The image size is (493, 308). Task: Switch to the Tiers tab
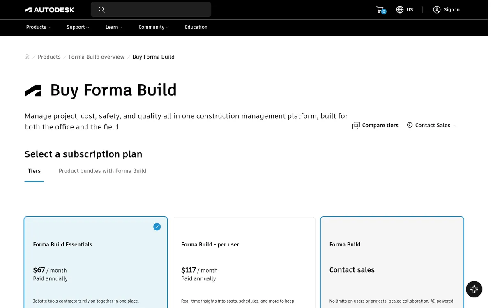(x=34, y=171)
